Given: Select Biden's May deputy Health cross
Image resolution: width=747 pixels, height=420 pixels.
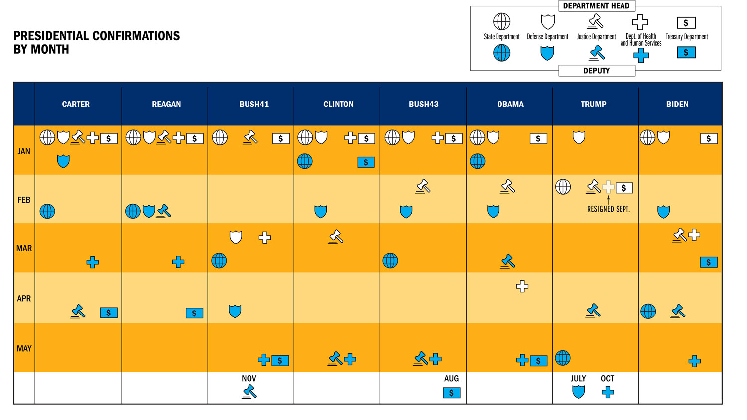Looking at the screenshot, I should [x=694, y=361].
